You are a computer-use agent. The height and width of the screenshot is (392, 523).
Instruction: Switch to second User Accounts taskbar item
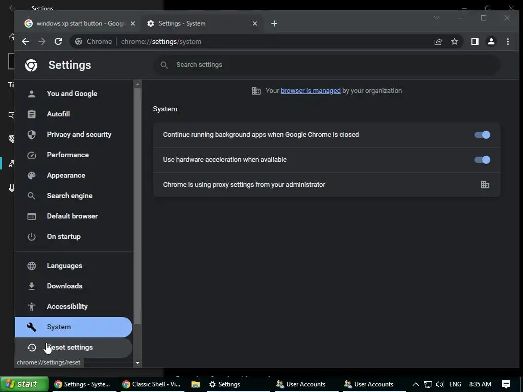click(374, 384)
